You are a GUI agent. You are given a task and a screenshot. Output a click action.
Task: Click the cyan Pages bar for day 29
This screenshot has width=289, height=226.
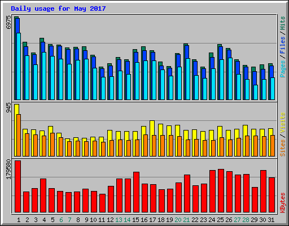pos(256,92)
